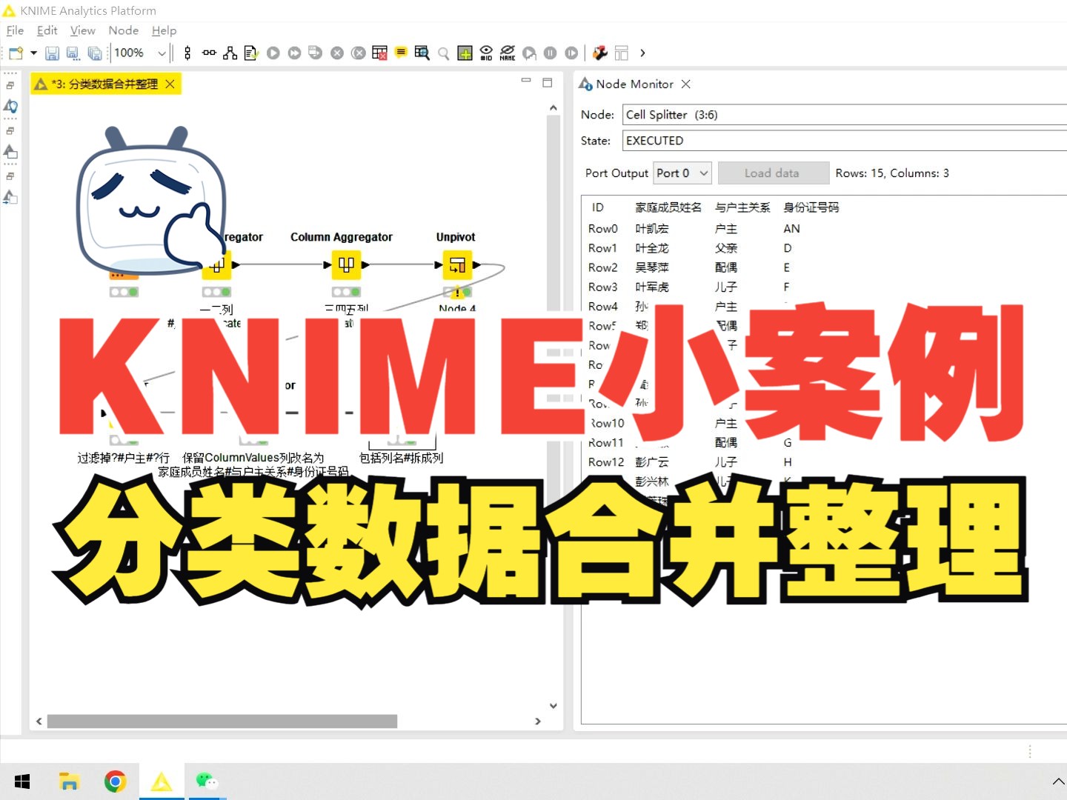Click the gray magnifier toolbar icon

(x=443, y=53)
